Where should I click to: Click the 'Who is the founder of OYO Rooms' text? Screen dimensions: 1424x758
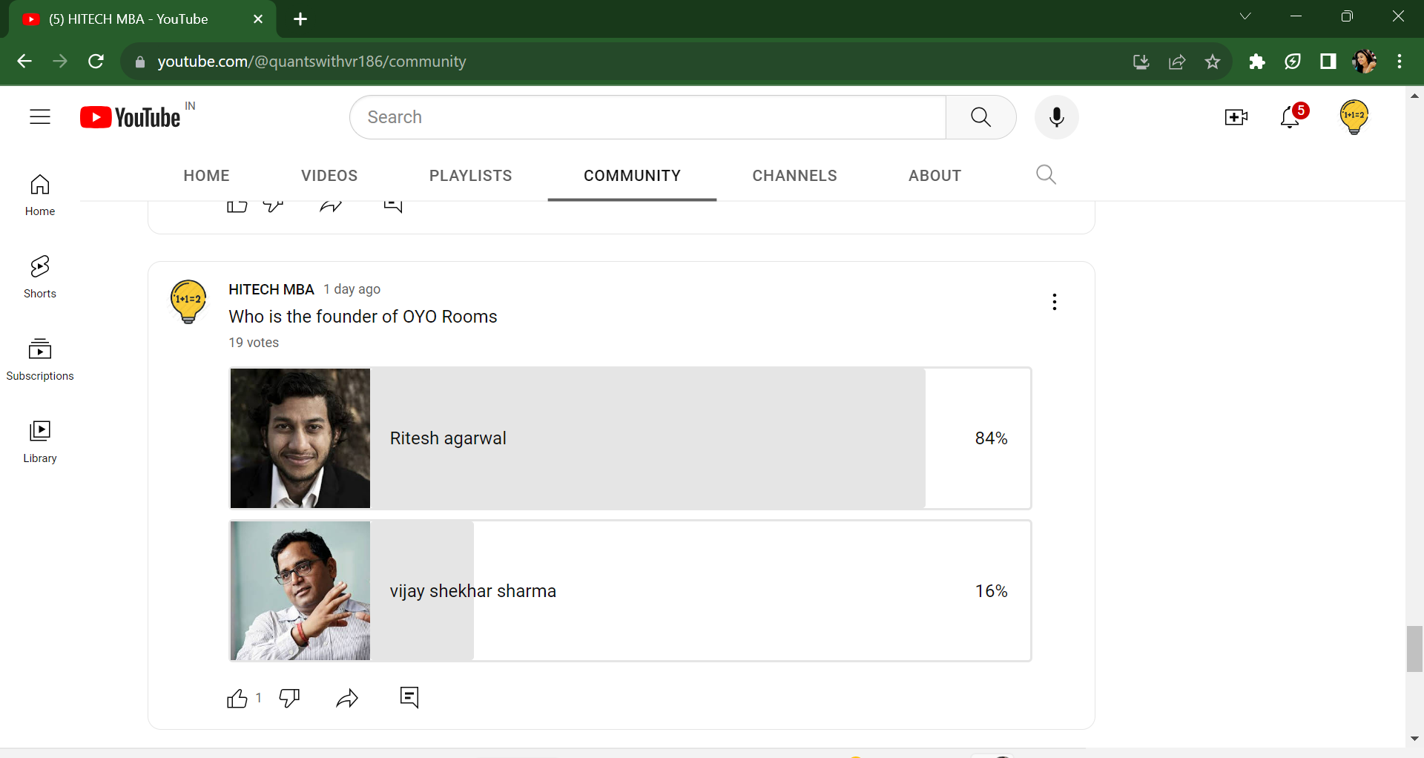pyautogui.click(x=363, y=317)
